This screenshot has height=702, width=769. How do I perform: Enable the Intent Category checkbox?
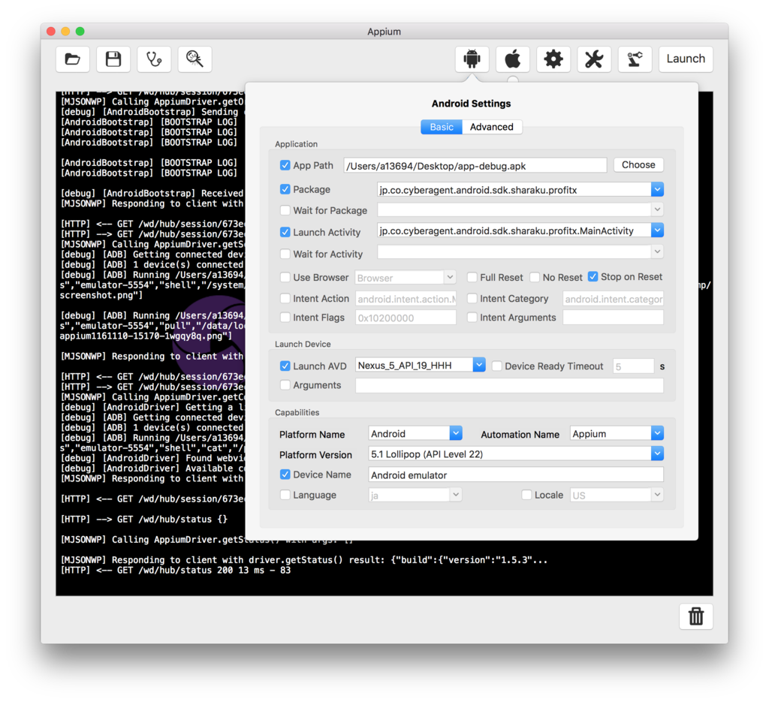point(472,298)
